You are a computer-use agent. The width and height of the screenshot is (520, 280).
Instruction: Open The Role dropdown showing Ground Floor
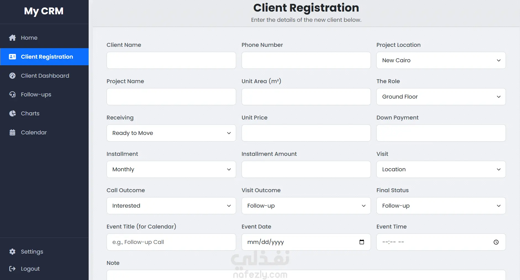tap(441, 97)
